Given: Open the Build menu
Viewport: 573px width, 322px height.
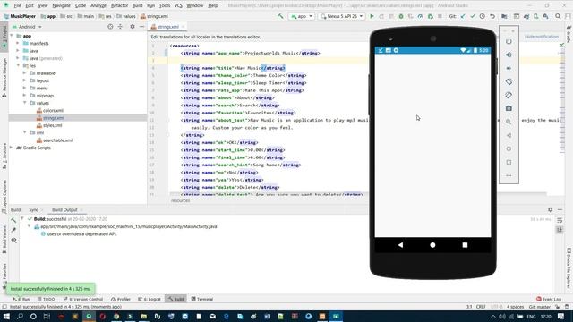Looking at the screenshot, I should tap(137, 5).
